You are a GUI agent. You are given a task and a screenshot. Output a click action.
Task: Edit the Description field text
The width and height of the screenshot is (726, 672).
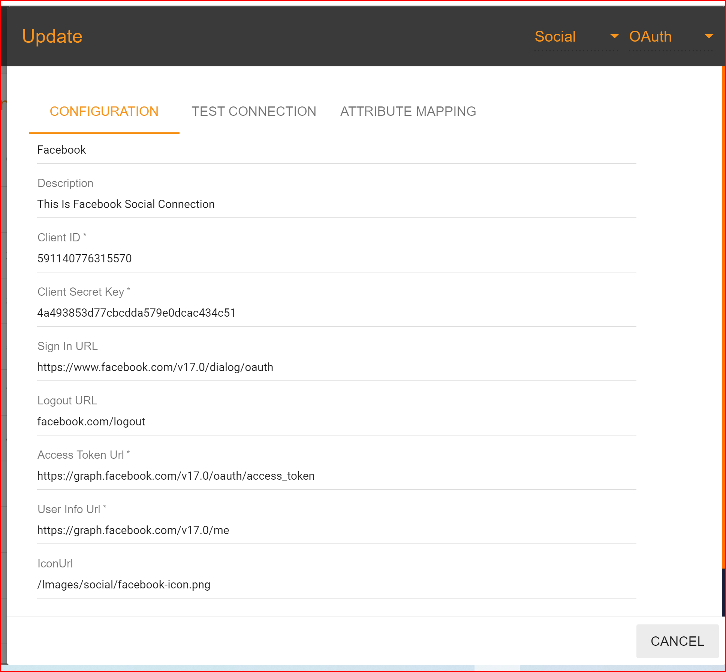(x=337, y=204)
